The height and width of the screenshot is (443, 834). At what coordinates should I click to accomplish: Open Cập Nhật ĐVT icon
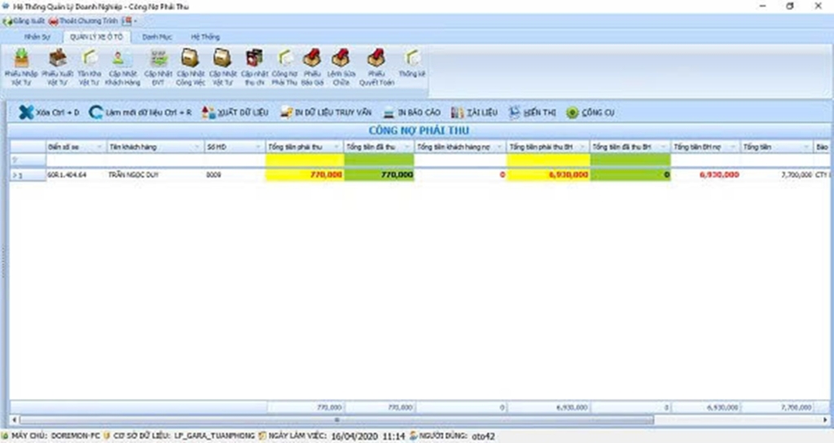point(158,58)
